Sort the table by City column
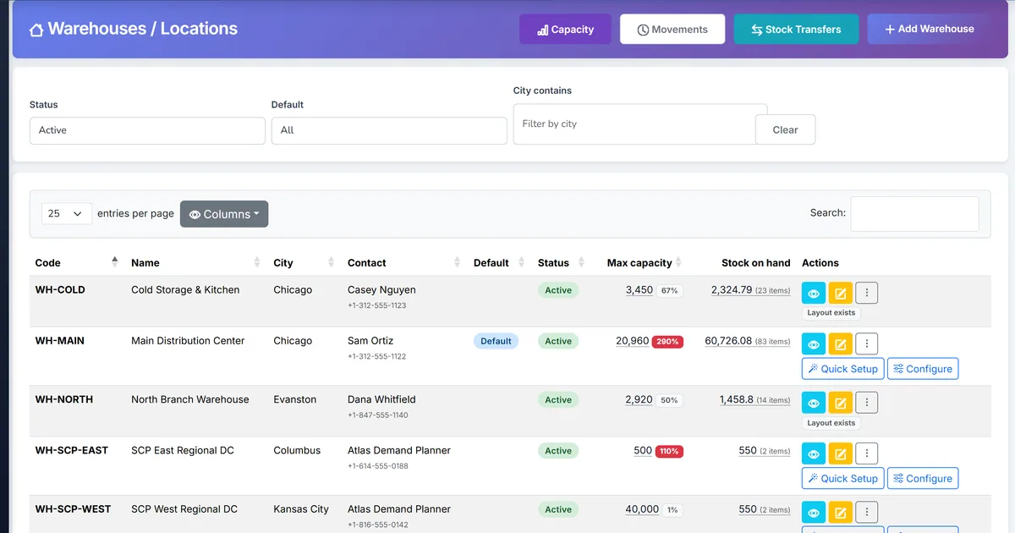The height and width of the screenshot is (533, 1015). [x=304, y=262]
